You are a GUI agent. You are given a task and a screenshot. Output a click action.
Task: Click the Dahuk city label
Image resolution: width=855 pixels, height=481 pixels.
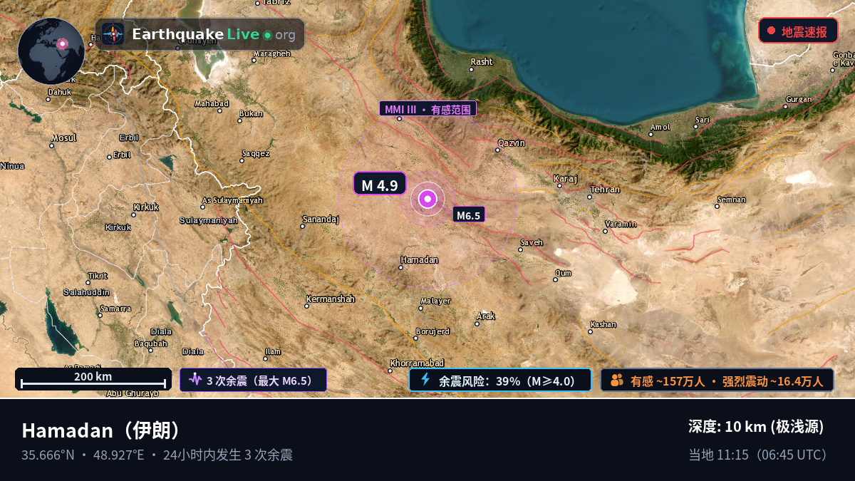(60, 91)
